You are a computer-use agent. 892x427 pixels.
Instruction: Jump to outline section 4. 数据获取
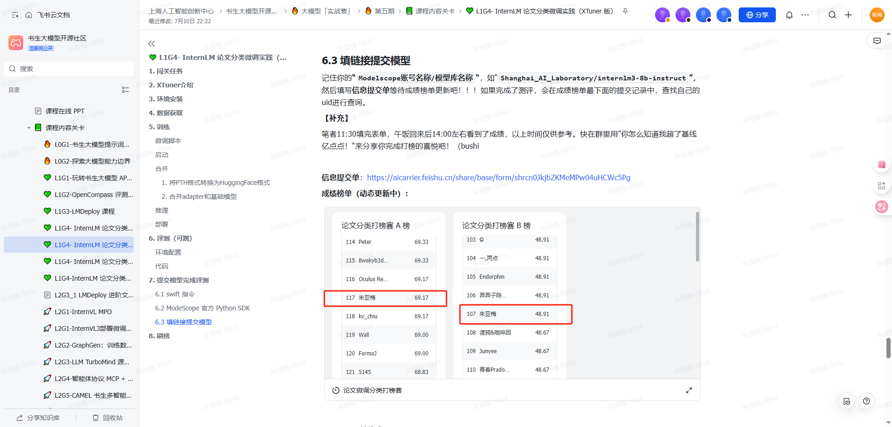point(166,113)
